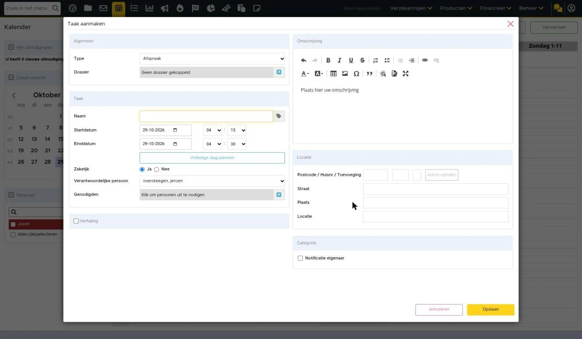Open the Verzekeringen menu

[411, 8]
